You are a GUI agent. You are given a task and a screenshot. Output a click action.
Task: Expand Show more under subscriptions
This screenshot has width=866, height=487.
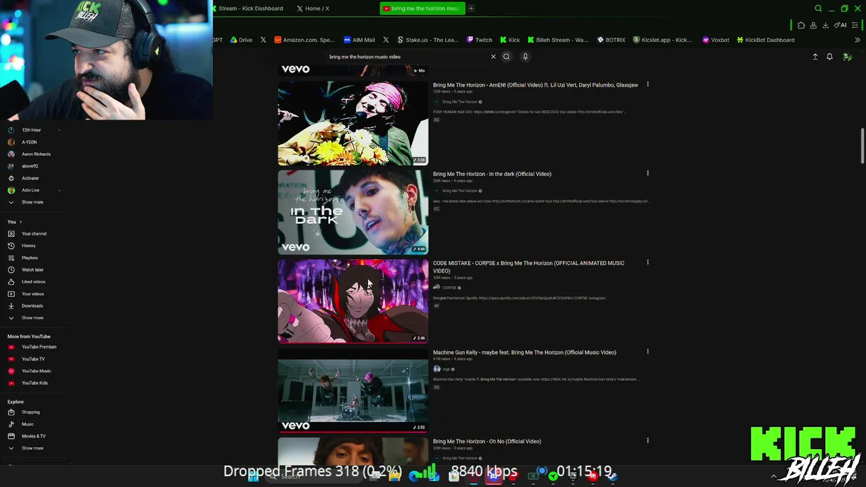coord(32,202)
